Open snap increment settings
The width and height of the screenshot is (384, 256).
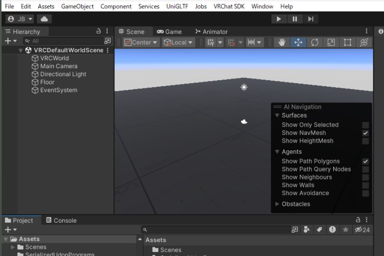(x=254, y=42)
